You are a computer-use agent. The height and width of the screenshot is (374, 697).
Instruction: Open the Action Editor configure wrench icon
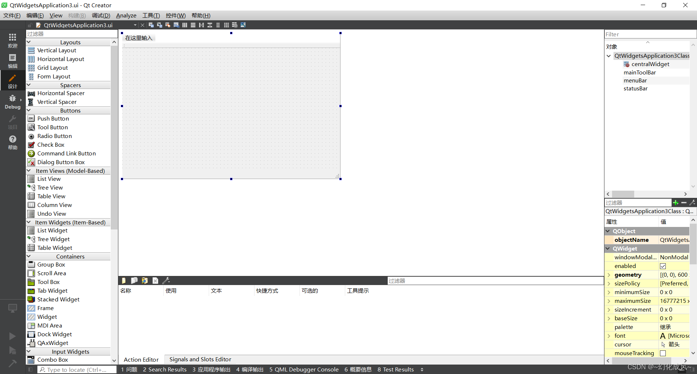pos(166,280)
